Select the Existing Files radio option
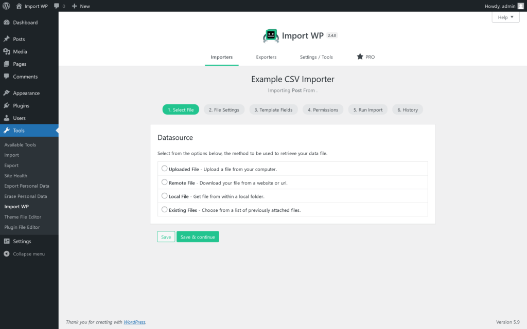This screenshot has width=527, height=329. 164,210
